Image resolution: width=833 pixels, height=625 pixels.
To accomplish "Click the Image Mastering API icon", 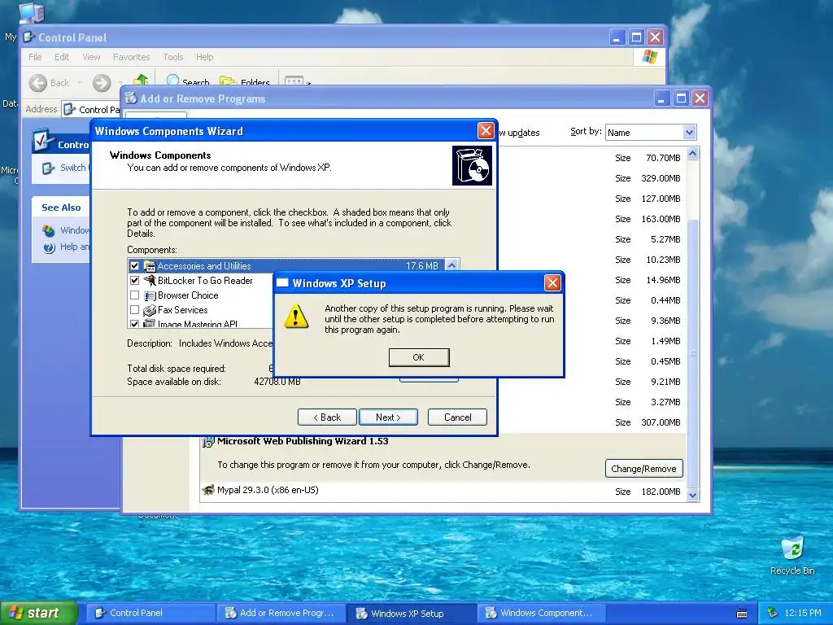I will [x=150, y=323].
